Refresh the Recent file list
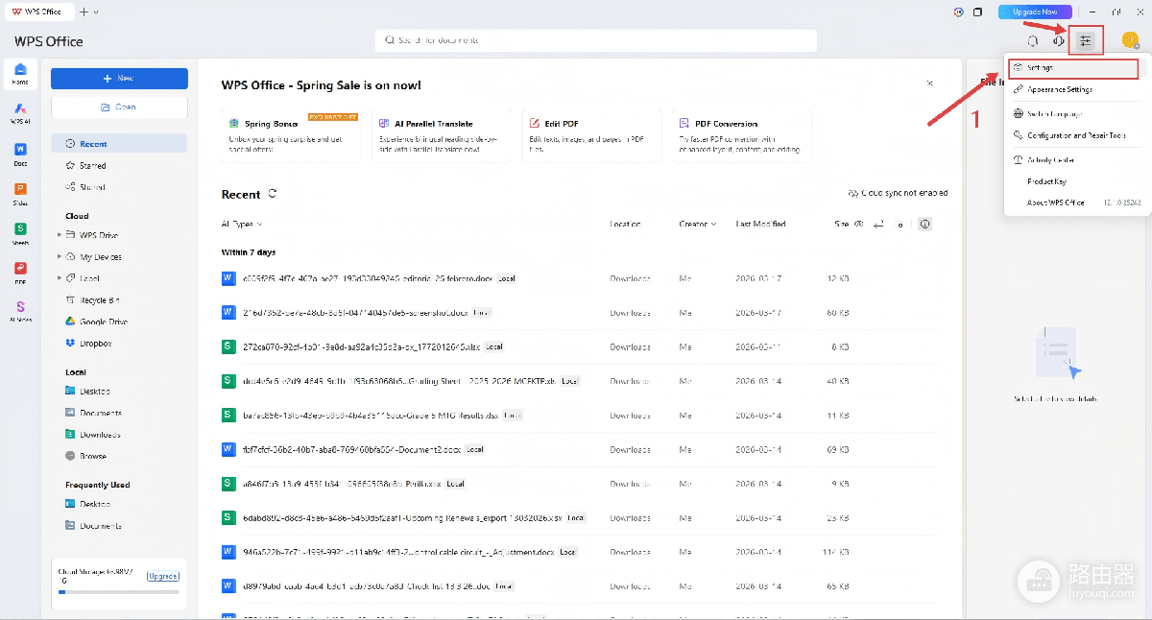Screen dimensions: 1152x620 (x=273, y=194)
